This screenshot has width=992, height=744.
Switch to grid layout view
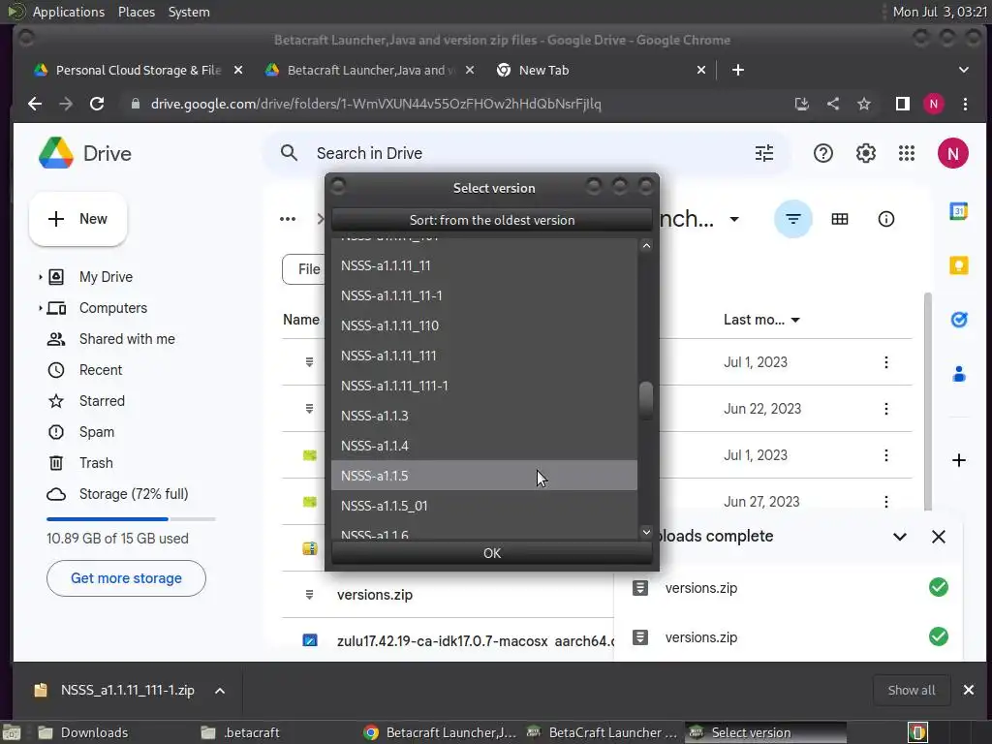pos(840,219)
